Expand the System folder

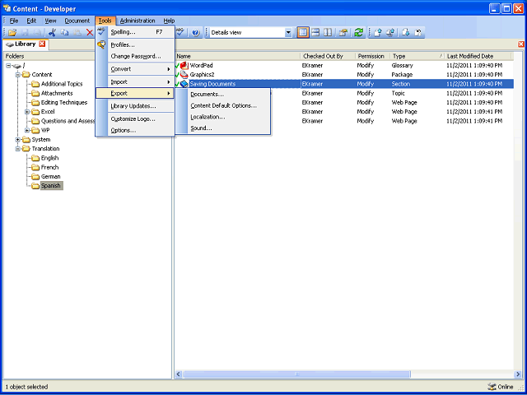[x=18, y=139]
